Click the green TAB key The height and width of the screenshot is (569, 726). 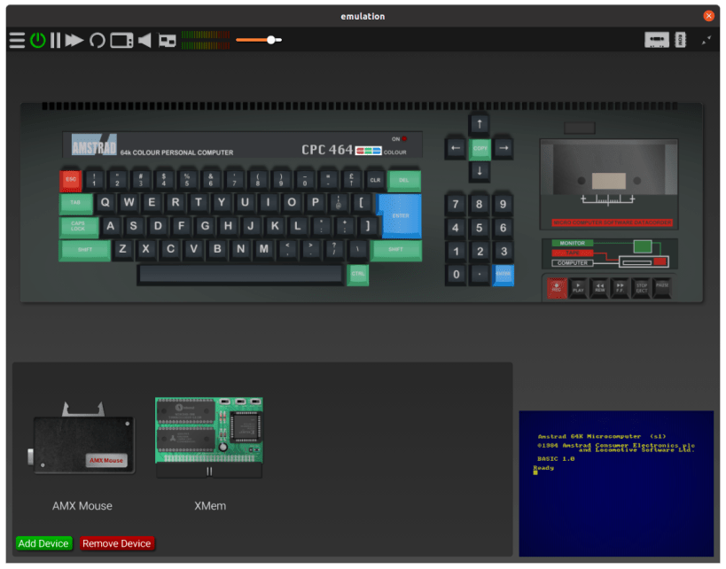click(76, 204)
